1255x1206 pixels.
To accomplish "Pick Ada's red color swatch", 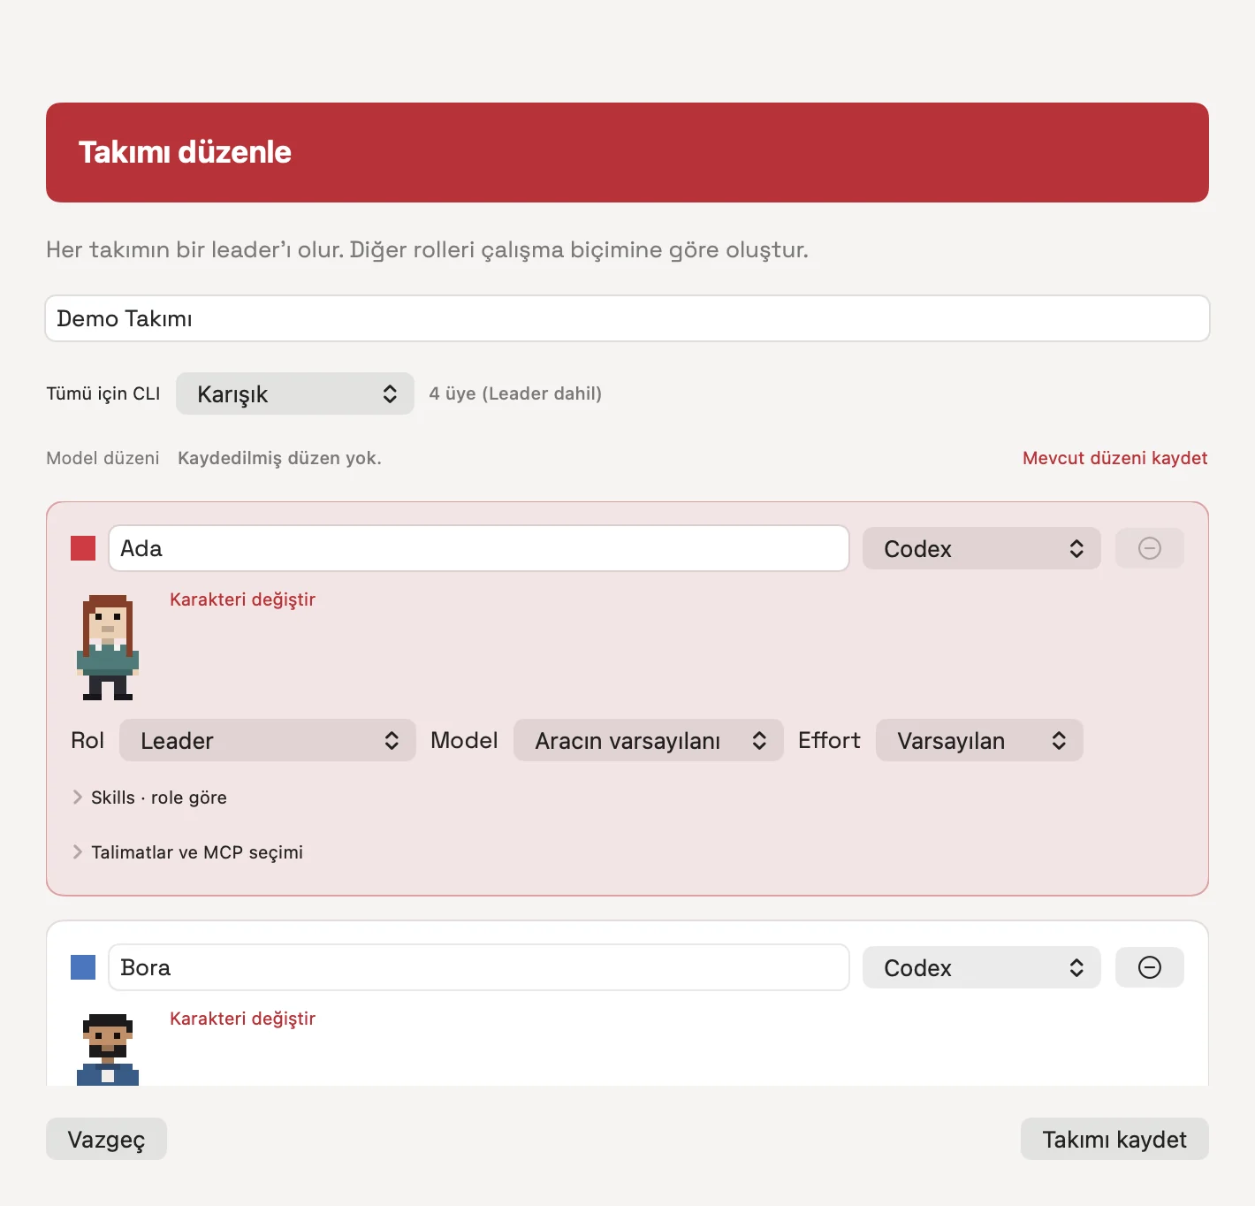I will (x=83, y=548).
